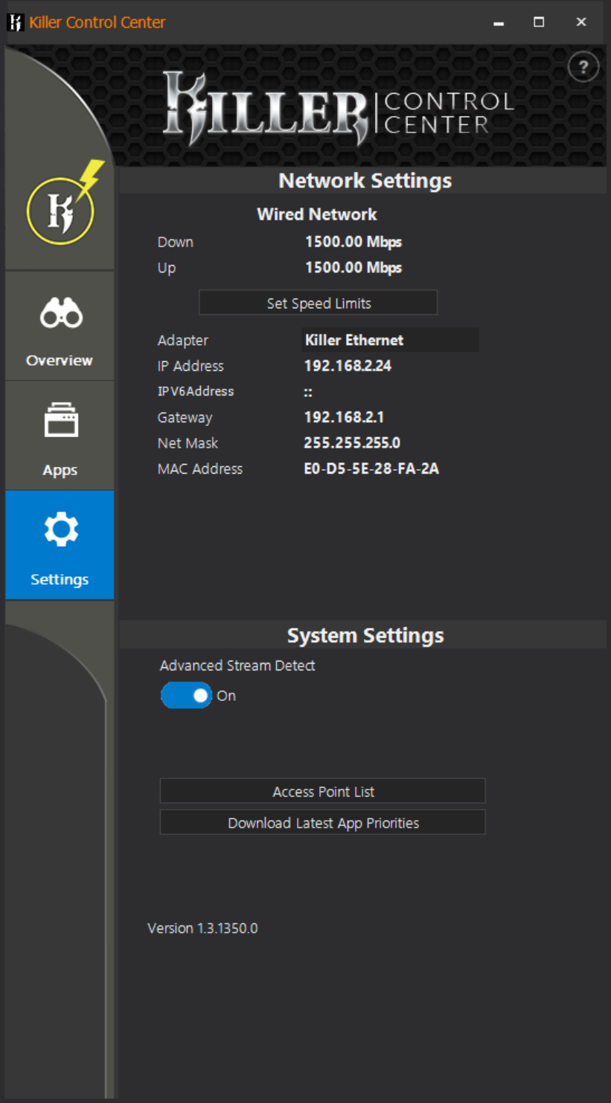Image resolution: width=611 pixels, height=1103 pixels.
Task: Click the IP address 192.168.2.24
Action: click(x=348, y=366)
